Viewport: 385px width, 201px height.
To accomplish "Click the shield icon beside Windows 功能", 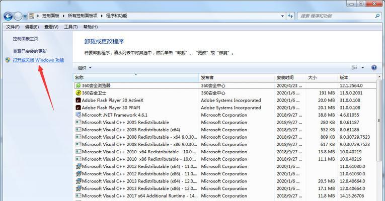I will (x=8, y=60).
